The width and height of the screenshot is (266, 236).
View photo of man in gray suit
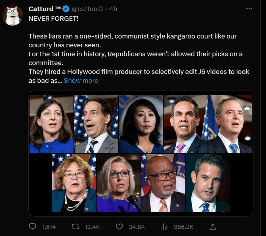[96, 124]
